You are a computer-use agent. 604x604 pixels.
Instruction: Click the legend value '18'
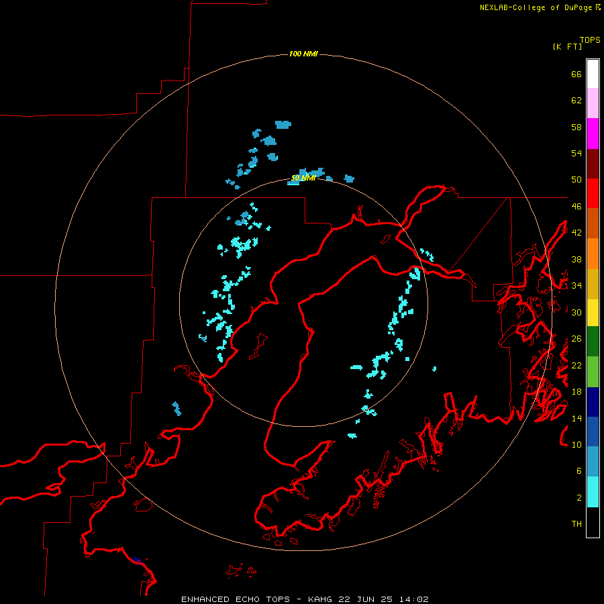point(576,392)
